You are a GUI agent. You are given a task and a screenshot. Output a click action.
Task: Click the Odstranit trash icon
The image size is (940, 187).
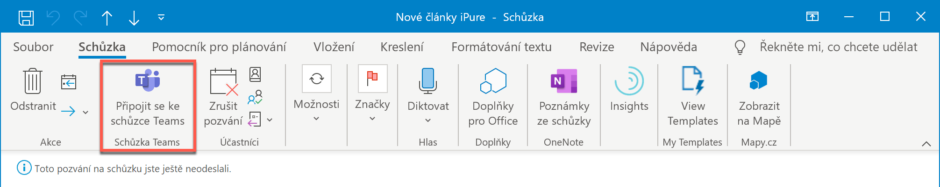[33, 81]
